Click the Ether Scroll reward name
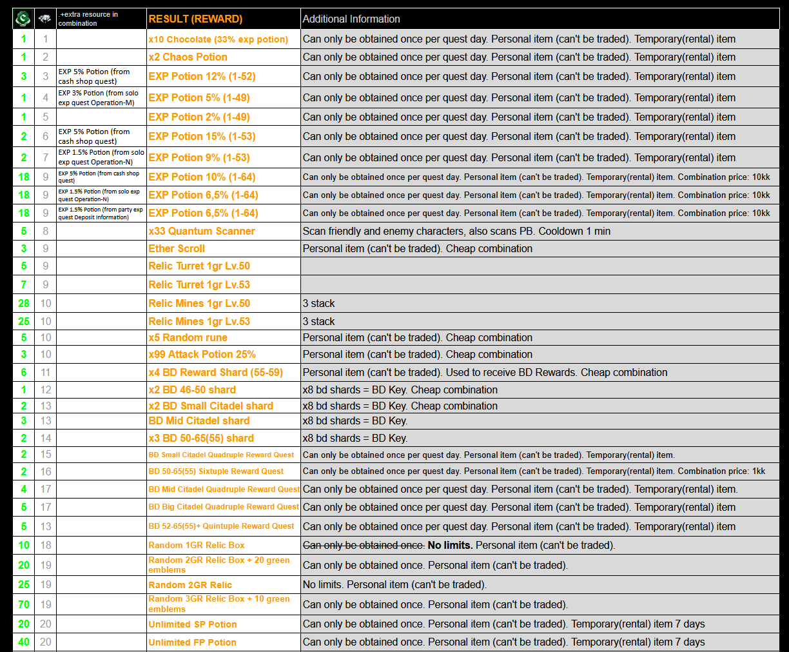The width and height of the screenshot is (789, 652). pos(177,249)
